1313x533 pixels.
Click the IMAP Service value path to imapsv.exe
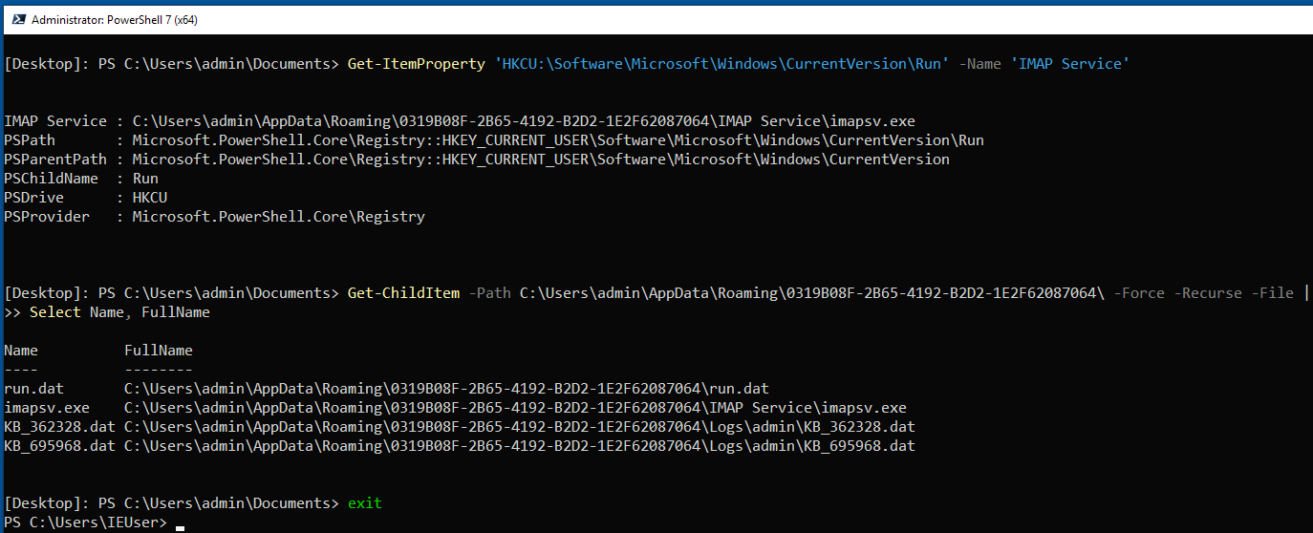[x=524, y=121]
